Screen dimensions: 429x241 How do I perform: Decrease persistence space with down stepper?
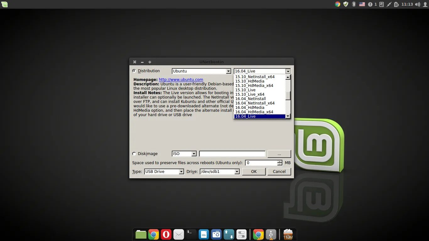[x=280, y=164]
